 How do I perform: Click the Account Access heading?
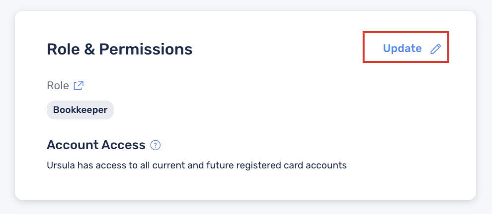pyautogui.click(x=96, y=145)
